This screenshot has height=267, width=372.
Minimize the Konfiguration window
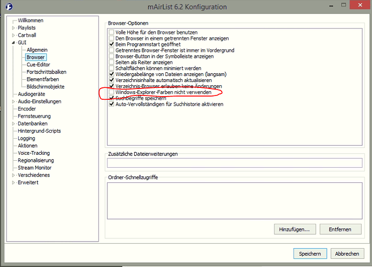coord(332,5)
